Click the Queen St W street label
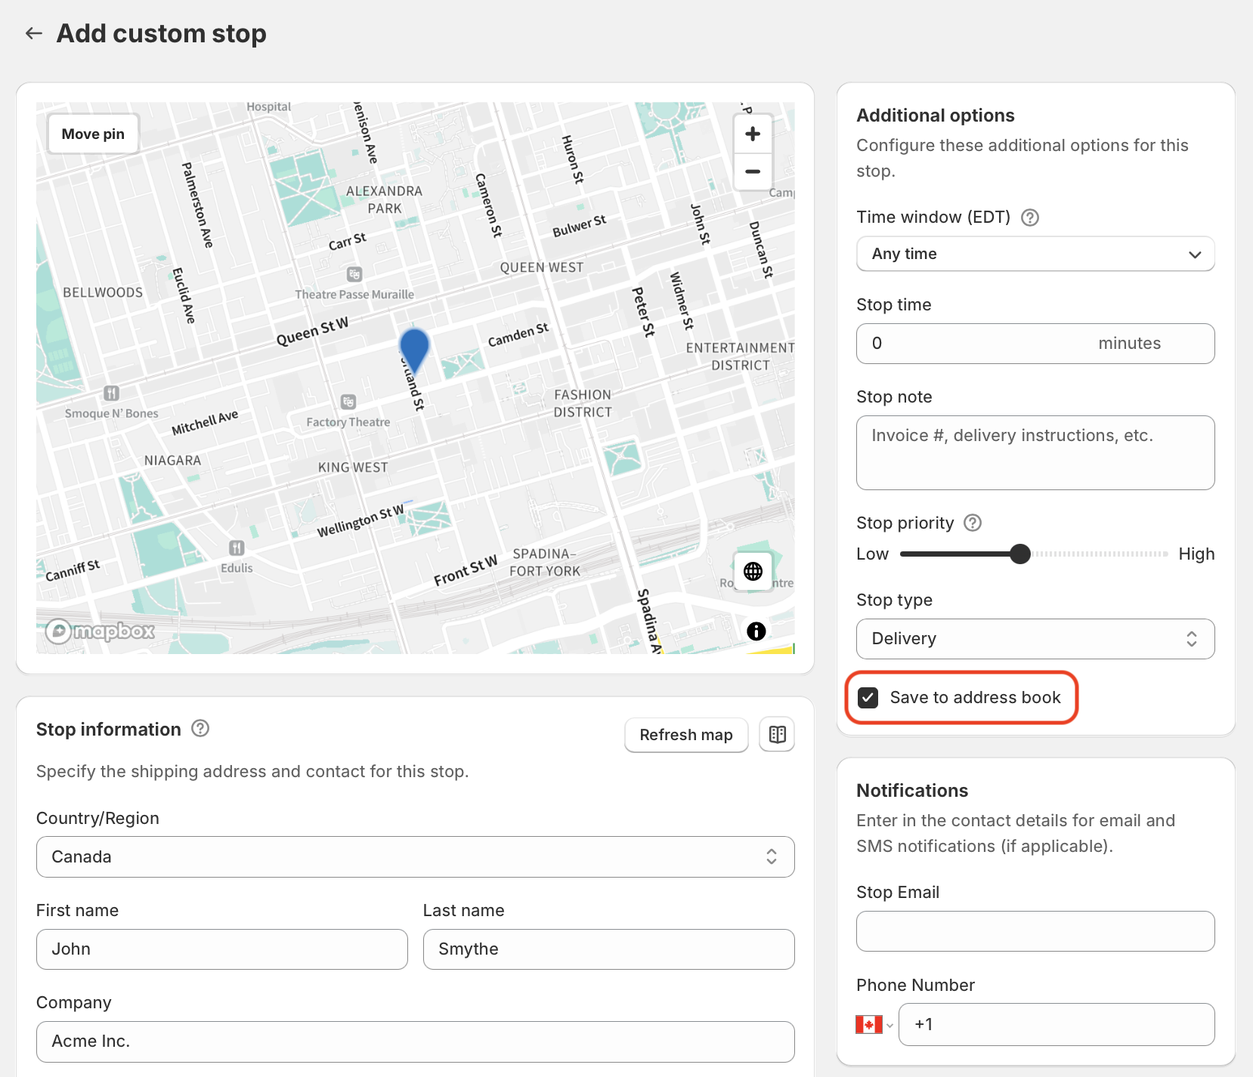 click(x=312, y=332)
